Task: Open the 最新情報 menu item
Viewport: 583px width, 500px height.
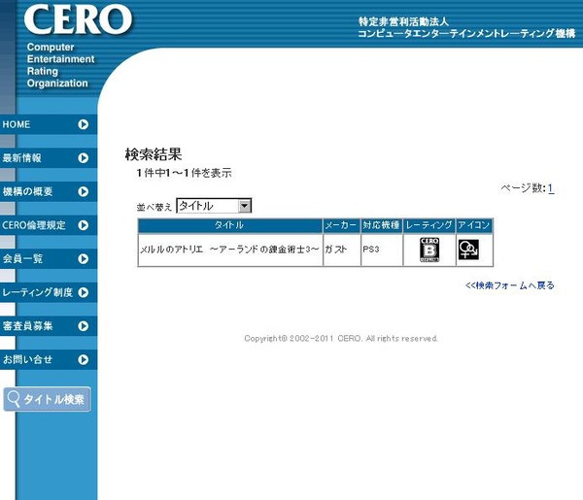Action: pos(49,158)
